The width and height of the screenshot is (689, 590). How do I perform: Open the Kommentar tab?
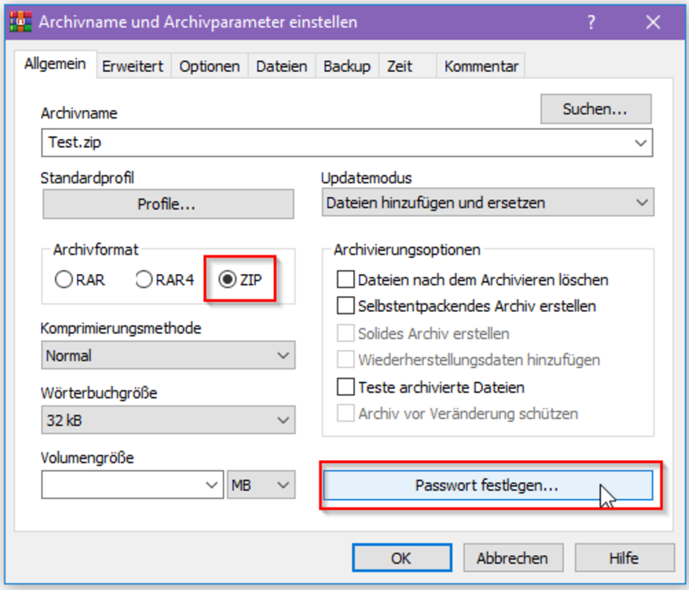(481, 66)
